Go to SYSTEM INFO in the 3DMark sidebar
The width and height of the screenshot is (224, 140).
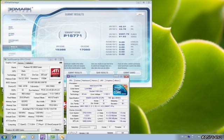click(x=13, y=41)
